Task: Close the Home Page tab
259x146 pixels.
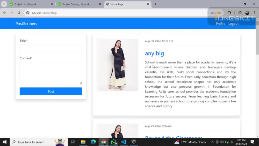Action: [148, 4]
